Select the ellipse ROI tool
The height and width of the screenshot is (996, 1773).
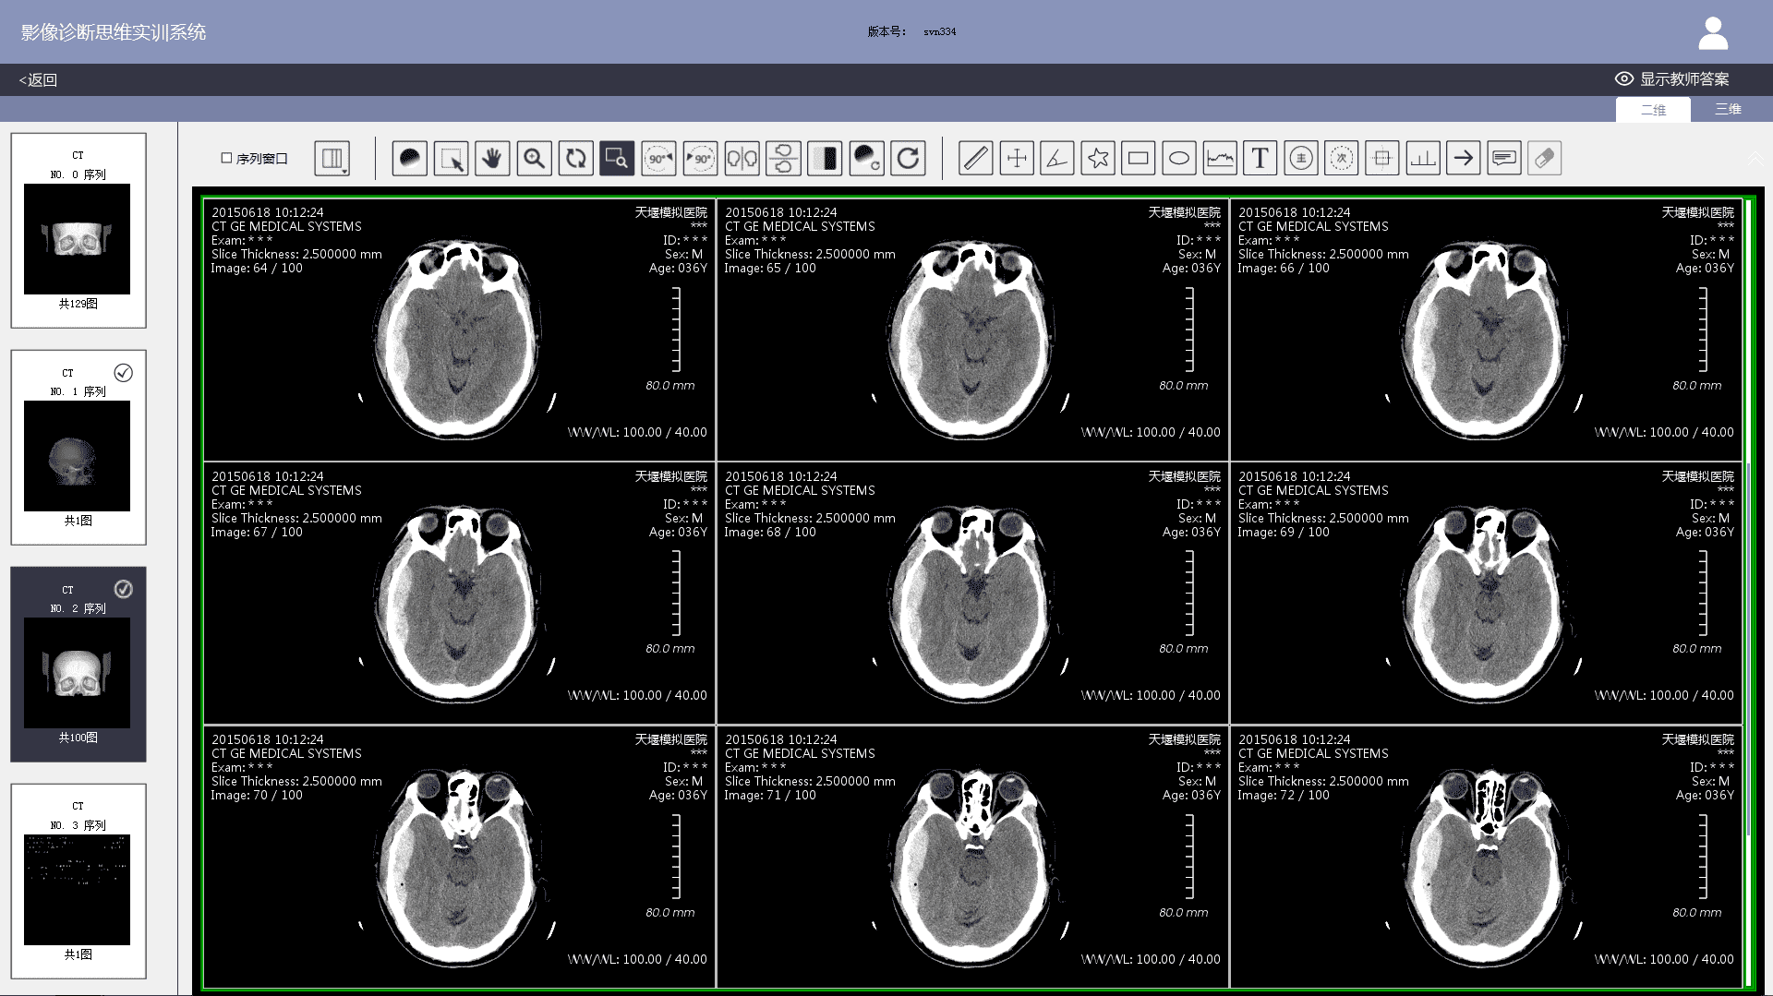click(x=1179, y=158)
